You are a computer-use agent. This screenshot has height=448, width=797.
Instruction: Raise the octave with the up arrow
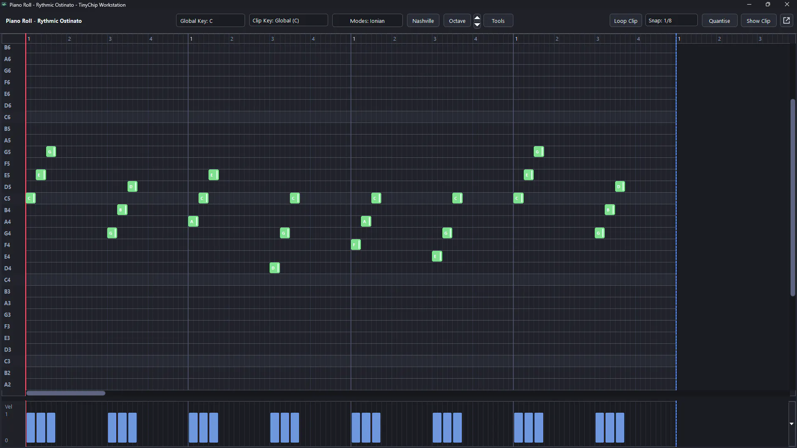pyautogui.click(x=477, y=17)
